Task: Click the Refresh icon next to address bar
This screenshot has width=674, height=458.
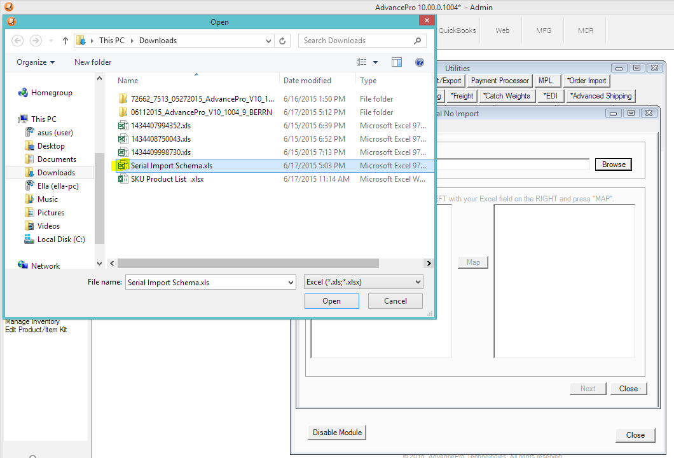Action: 283,41
